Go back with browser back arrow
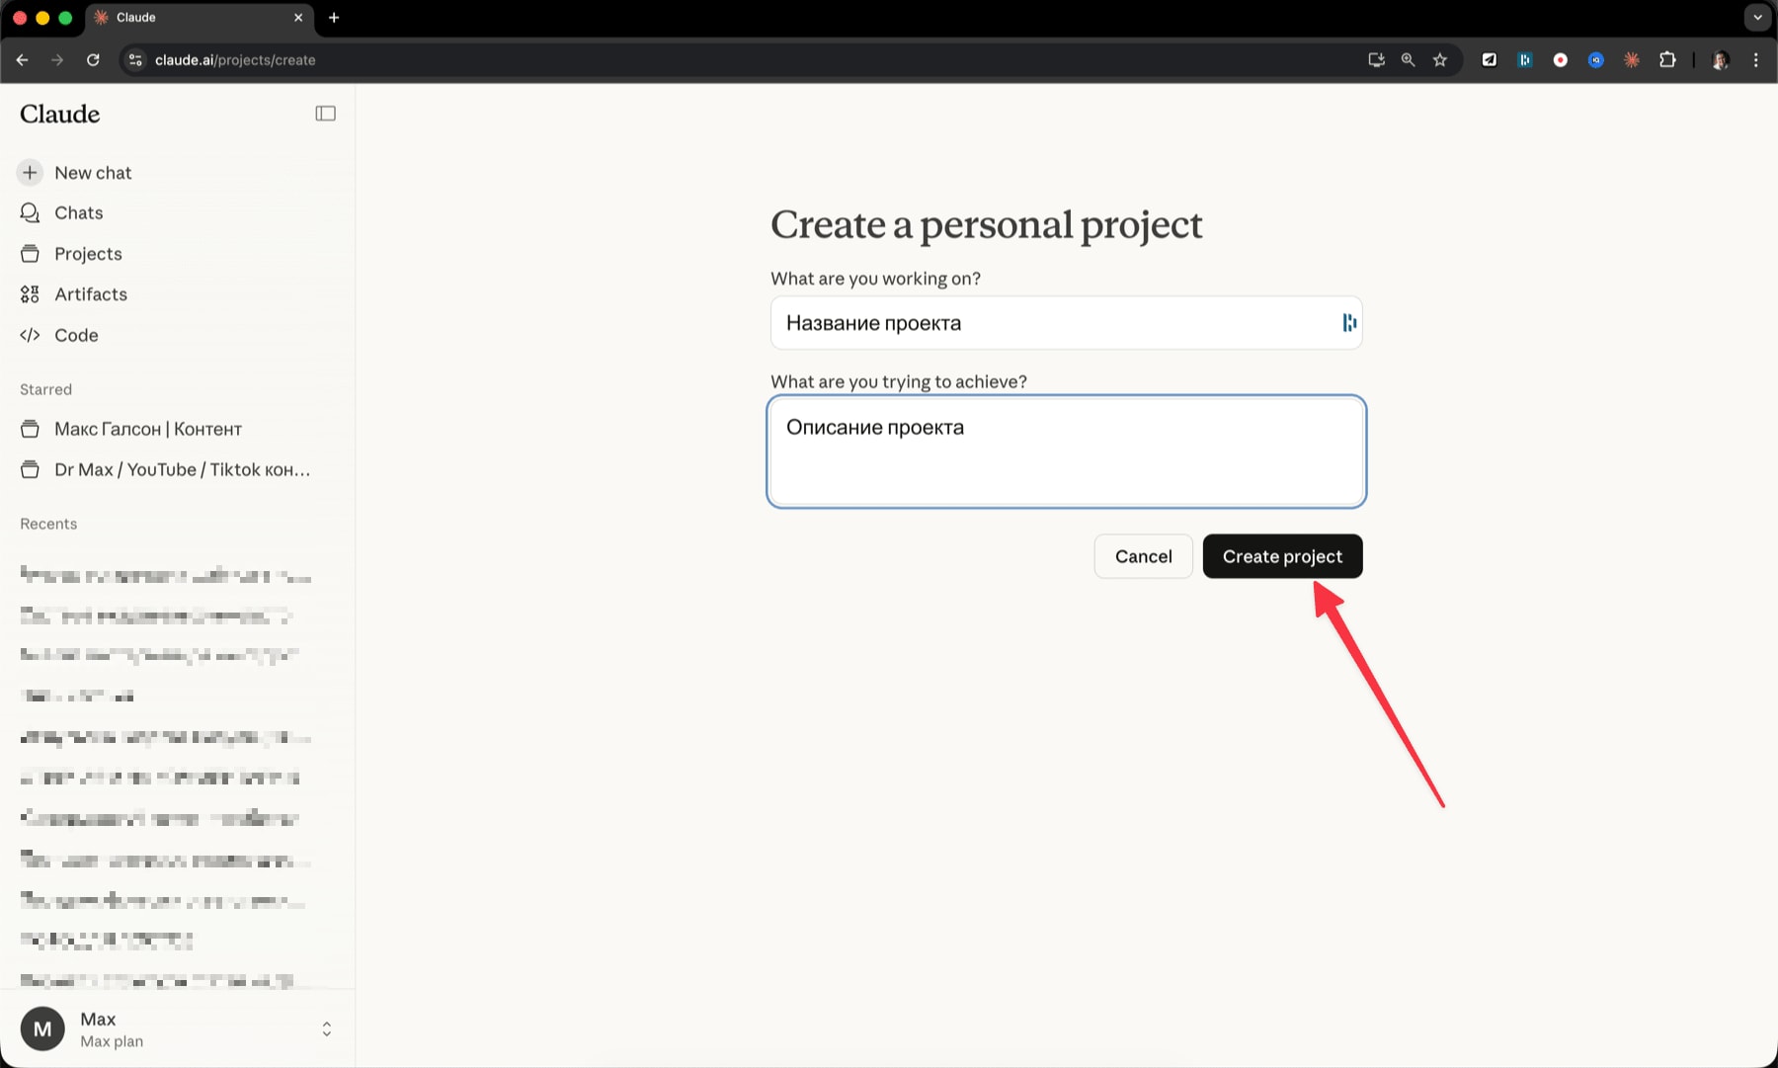1778x1068 pixels. pyautogui.click(x=22, y=60)
